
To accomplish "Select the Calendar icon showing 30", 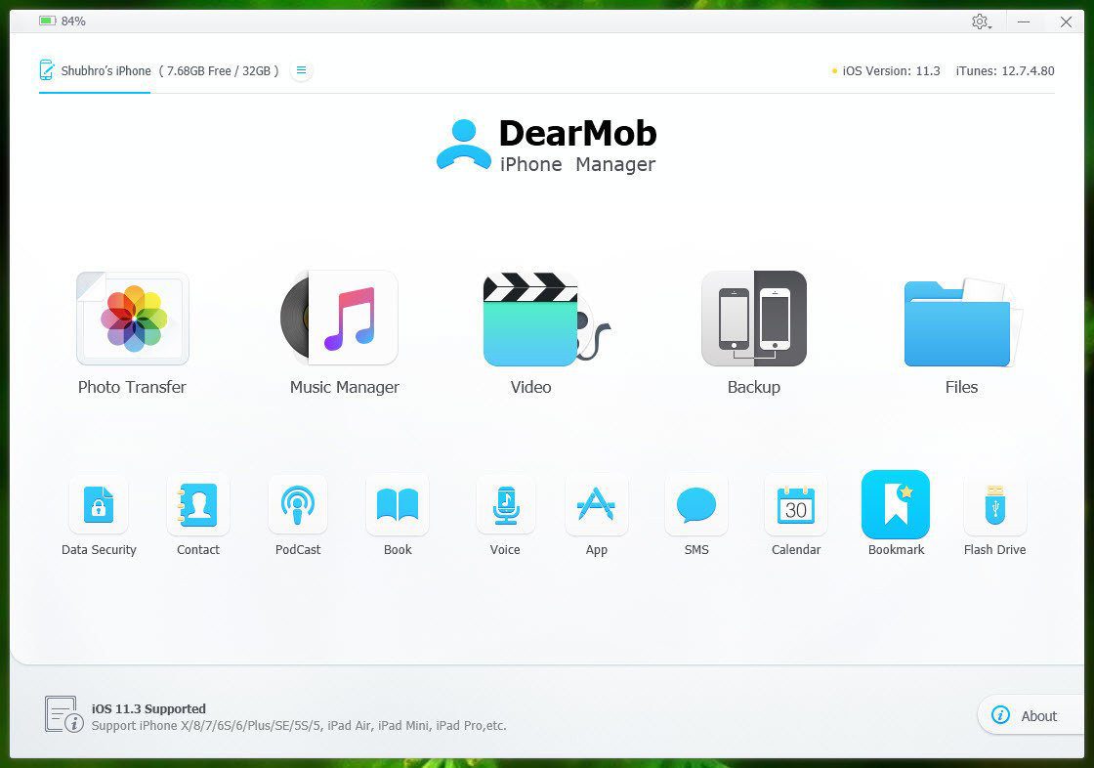I will click(796, 504).
